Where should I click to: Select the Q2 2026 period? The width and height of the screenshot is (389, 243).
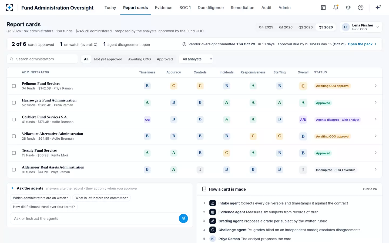306,27
